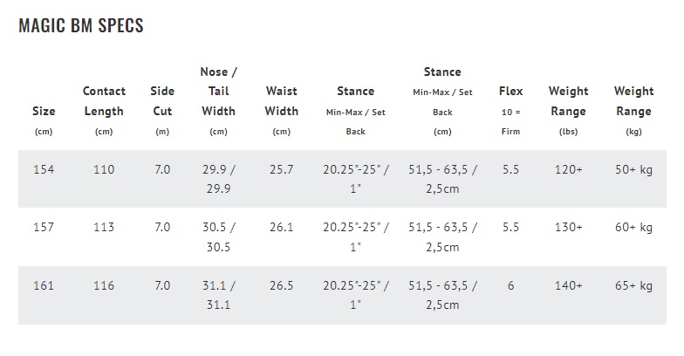This screenshot has width=684, height=356.
Task: Click the 120+ weight range cell
Action: [569, 169]
